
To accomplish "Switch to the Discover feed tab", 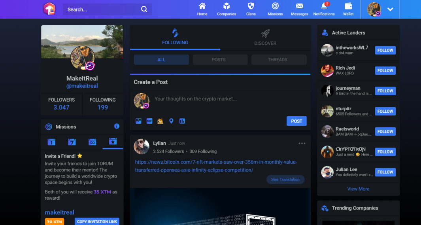I will pos(265,38).
